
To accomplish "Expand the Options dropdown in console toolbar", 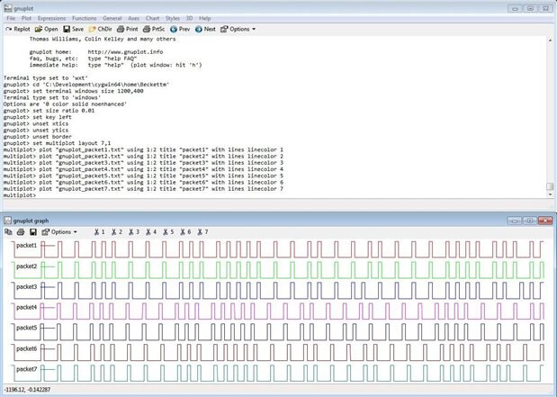I will [239, 29].
